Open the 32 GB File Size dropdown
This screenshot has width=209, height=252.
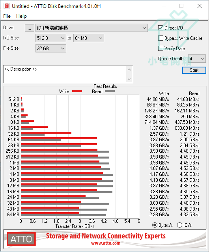coord(51,48)
